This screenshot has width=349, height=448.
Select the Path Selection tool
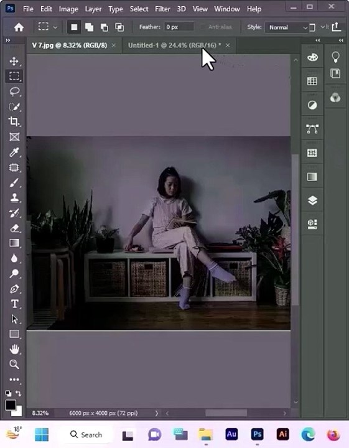point(14,319)
